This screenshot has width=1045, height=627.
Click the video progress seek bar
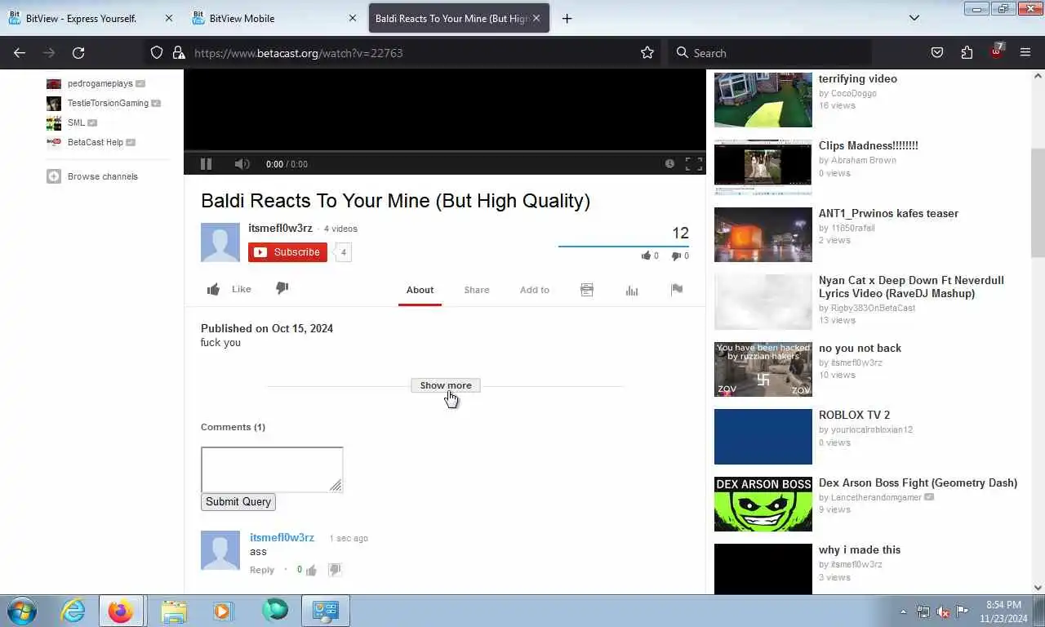(444, 152)
